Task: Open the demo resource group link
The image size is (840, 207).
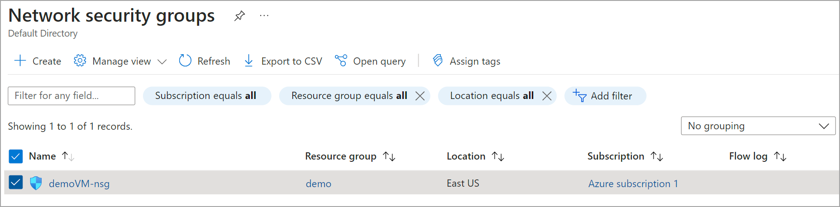Action: point(319,183)
